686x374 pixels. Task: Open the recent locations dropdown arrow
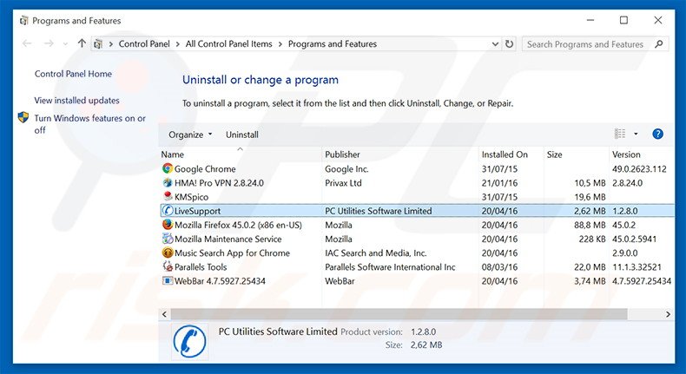(65, 43)
